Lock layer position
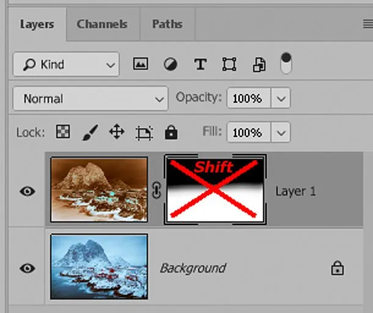 [x=117, y=131]
